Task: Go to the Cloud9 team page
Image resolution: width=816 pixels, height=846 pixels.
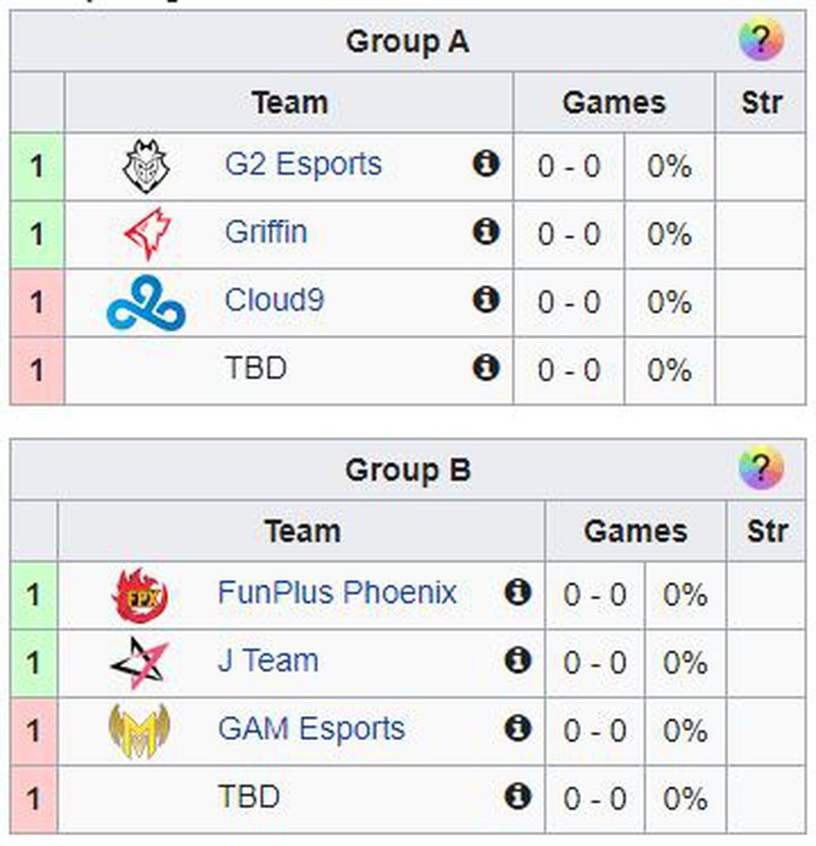Action: [x=274, y=300]
